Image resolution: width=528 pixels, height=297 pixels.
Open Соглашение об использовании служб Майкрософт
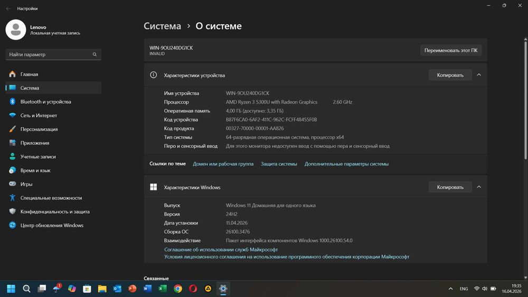pyautogui.click(x=221, y=250)
